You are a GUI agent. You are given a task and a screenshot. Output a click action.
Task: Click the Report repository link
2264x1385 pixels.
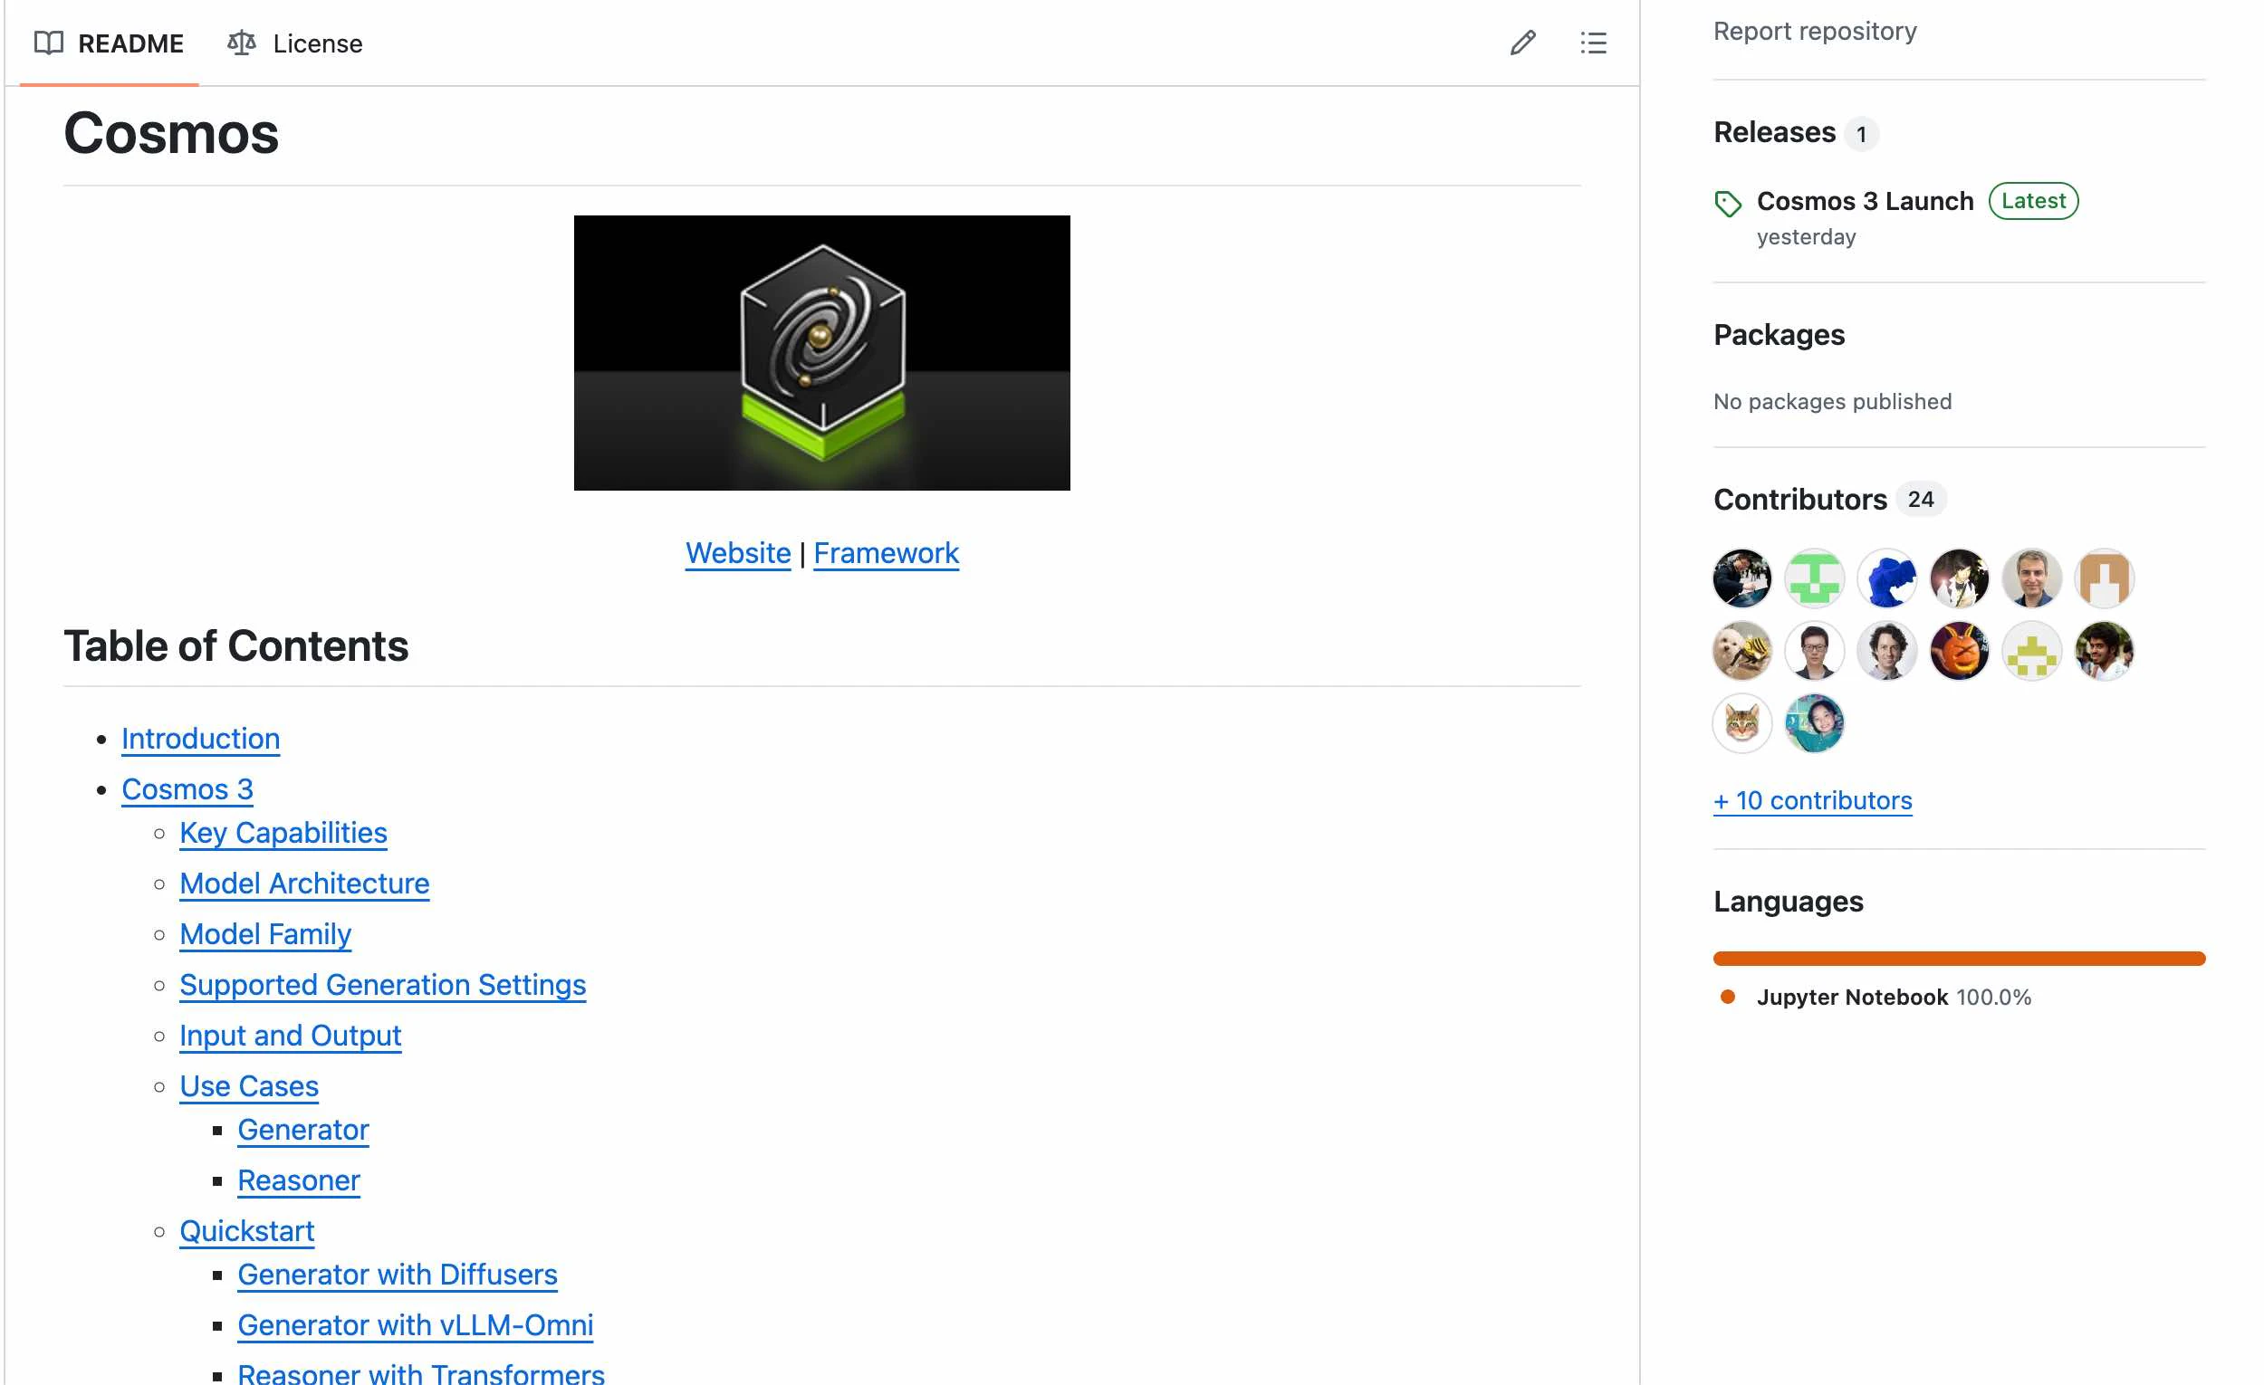click(1815, 31)
